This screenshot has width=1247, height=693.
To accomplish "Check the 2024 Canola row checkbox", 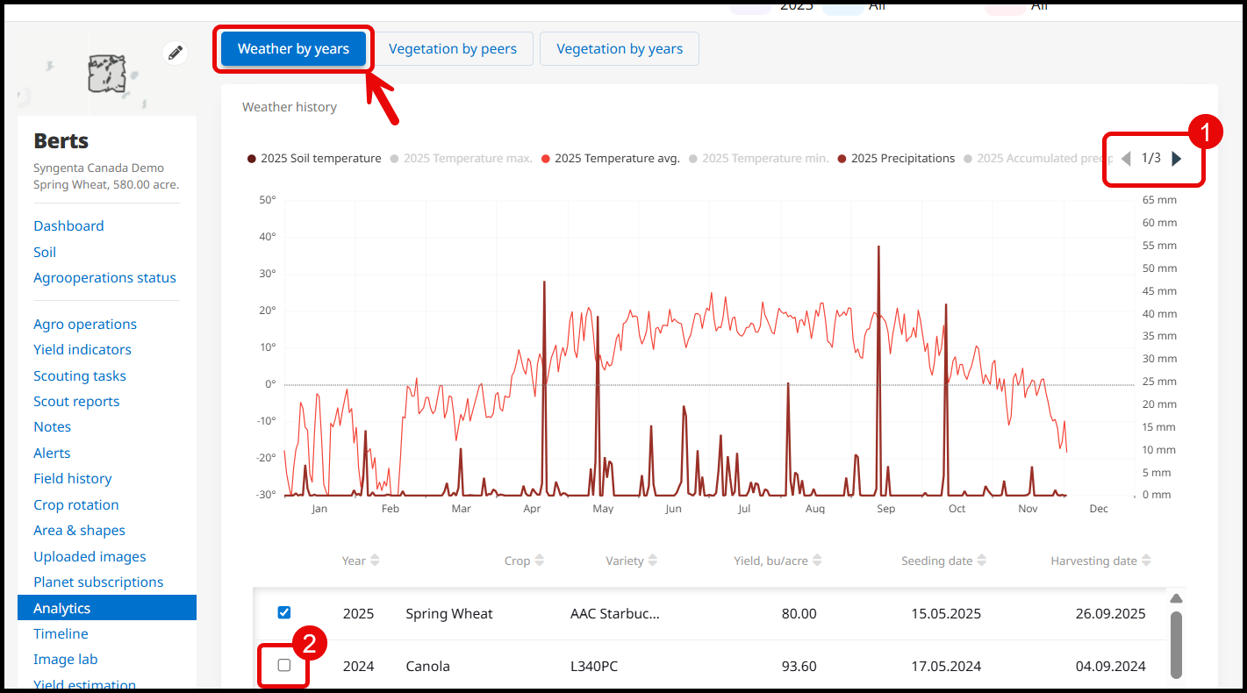I will pyautogui.click(x=283, y=665).
